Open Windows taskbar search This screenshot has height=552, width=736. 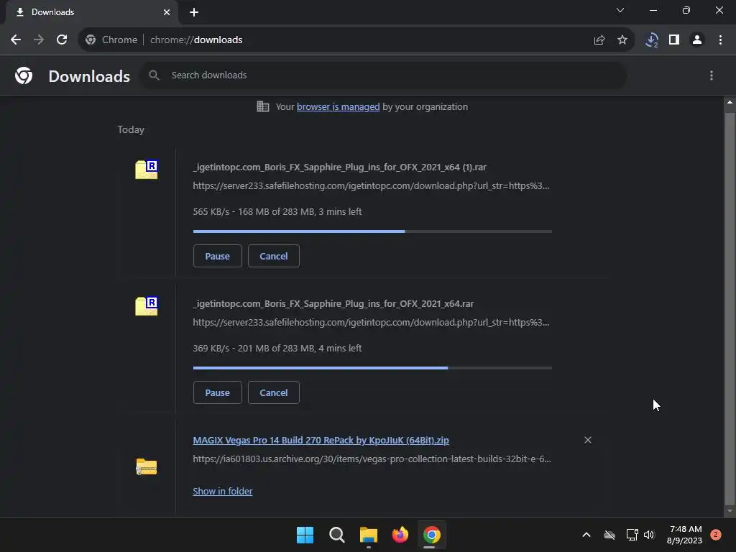coord(336,535)
